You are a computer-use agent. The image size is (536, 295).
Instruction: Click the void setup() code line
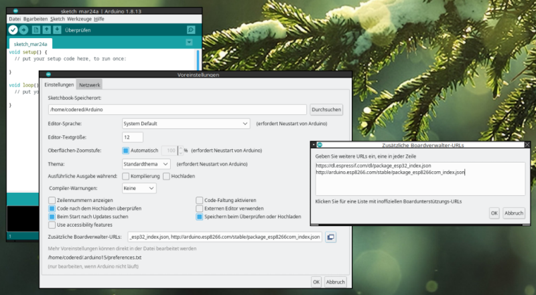[28, 52]
